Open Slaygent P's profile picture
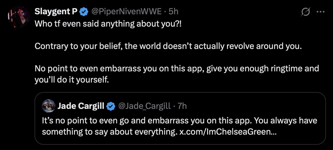Screen dimensions: 333x150 pyautogui.click(x=19, y=17)
